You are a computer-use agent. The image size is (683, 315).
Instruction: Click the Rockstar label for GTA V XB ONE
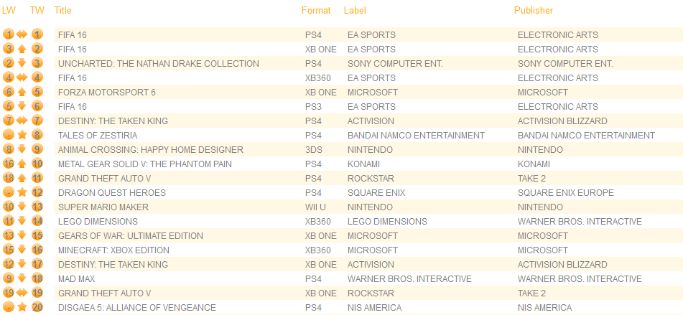tap(371, 293)
